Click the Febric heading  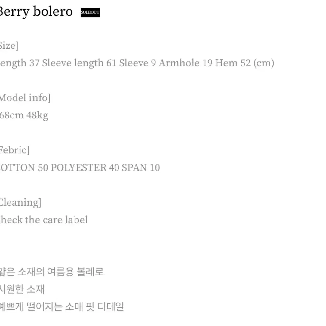(14, 150)
